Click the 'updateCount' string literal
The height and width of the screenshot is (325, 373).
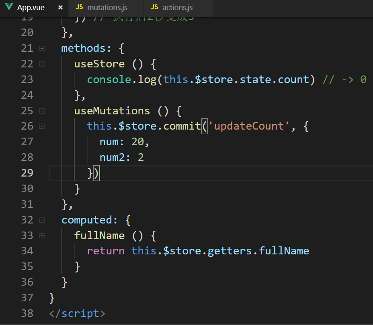point(249,126)
